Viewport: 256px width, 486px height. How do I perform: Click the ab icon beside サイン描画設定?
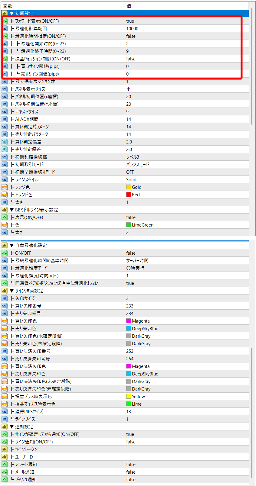click(x=5, y=291)
